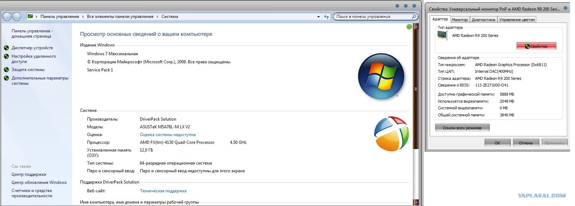Click 'Список всех режимов' button
This screenshot has width=575, height=206.
[462, 128]
